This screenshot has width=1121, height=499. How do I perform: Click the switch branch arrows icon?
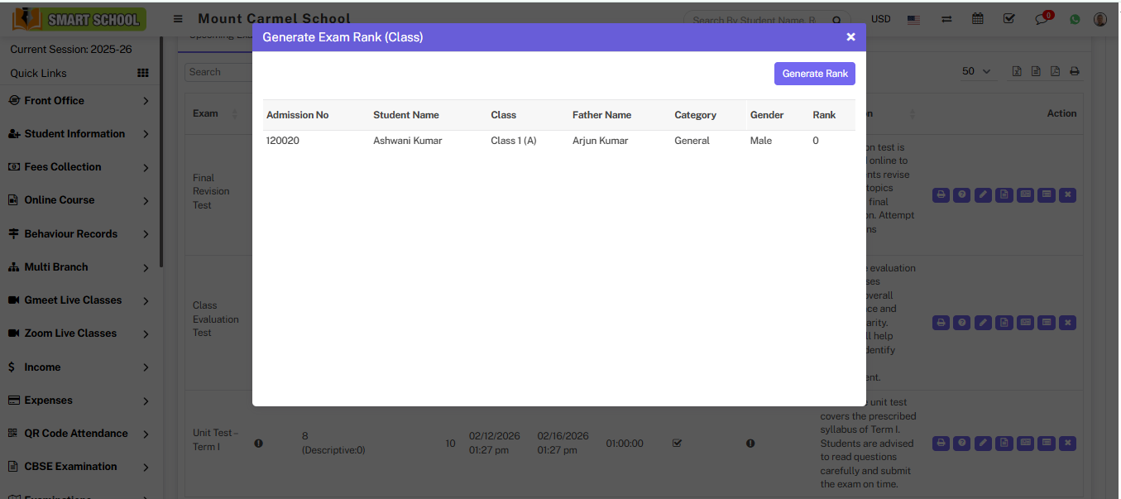(946, 19)
